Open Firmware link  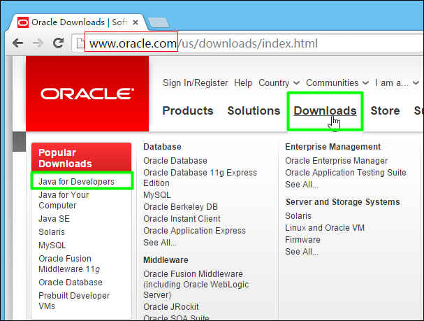[302, 240]
